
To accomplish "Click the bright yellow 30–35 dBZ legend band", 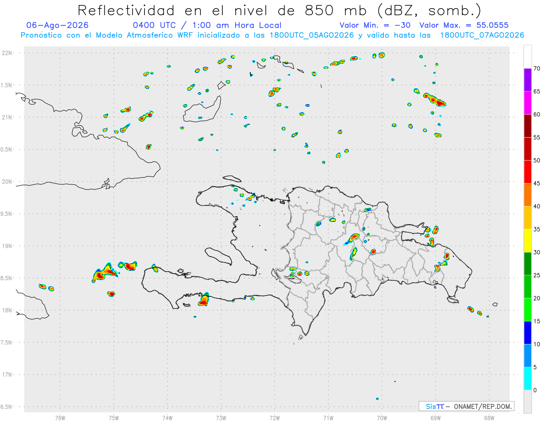I will click(527, 241).
